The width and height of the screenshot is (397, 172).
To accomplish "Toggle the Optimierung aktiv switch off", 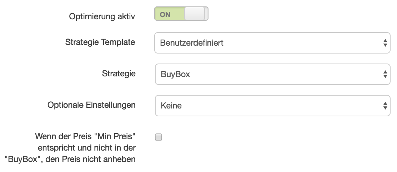I will [181, 14].
